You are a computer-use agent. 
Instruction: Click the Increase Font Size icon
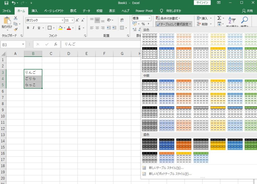[x=77, y=20]
